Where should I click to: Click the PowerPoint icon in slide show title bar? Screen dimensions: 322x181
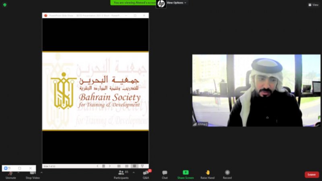[x=45, y=15]
